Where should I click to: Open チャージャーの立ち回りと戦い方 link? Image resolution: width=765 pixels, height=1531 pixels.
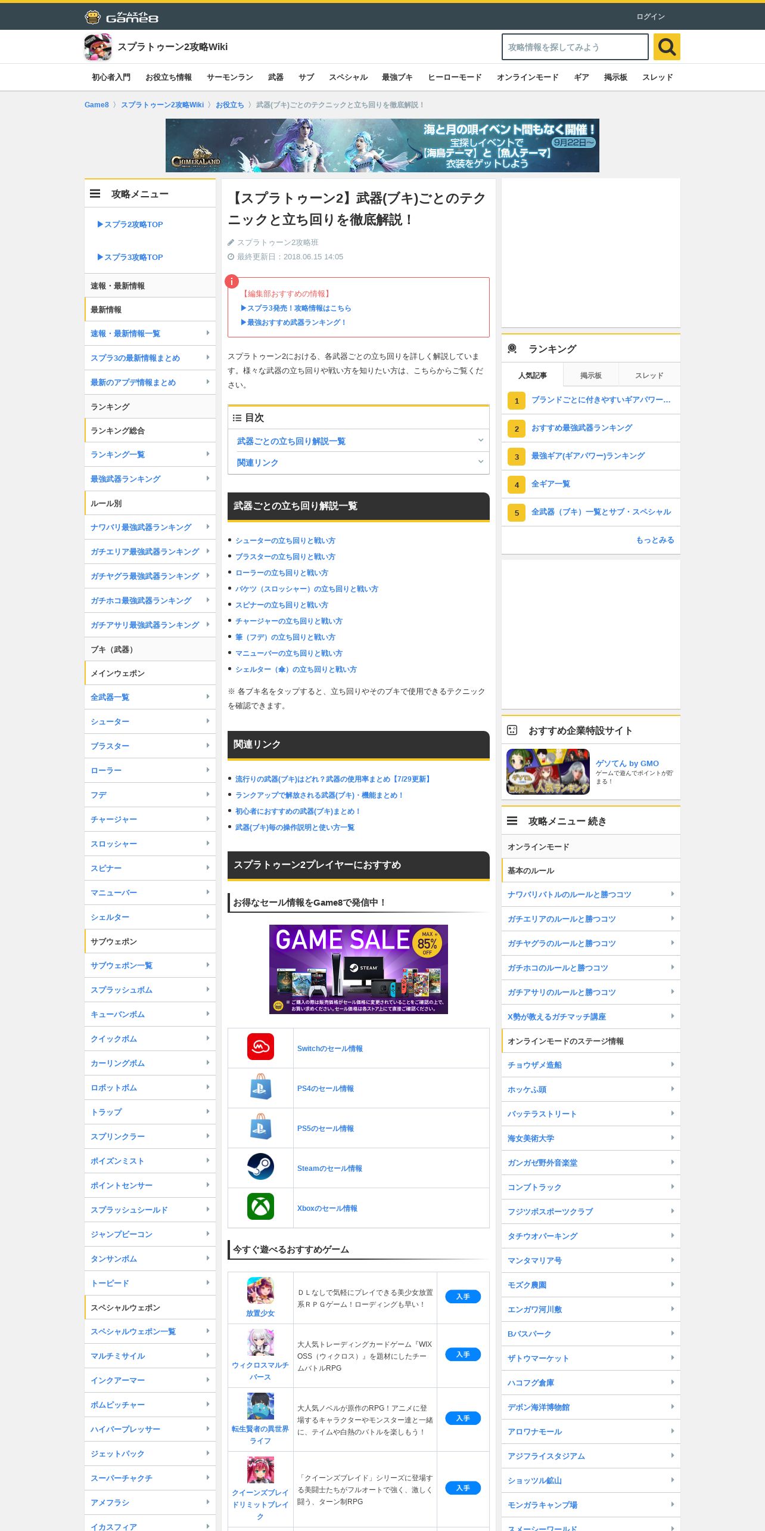pyautogui.click(x=288, y=621)
